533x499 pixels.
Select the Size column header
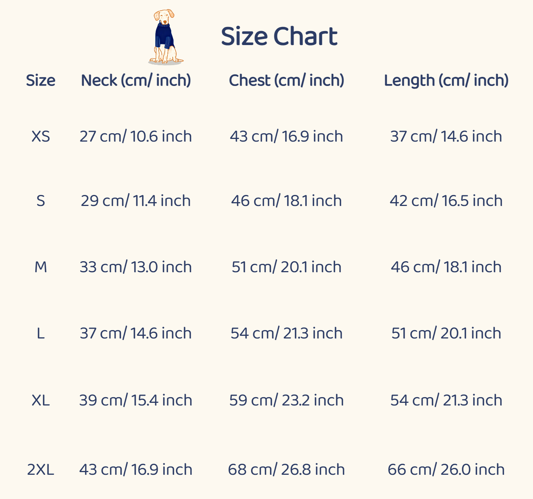click(41, 80)
